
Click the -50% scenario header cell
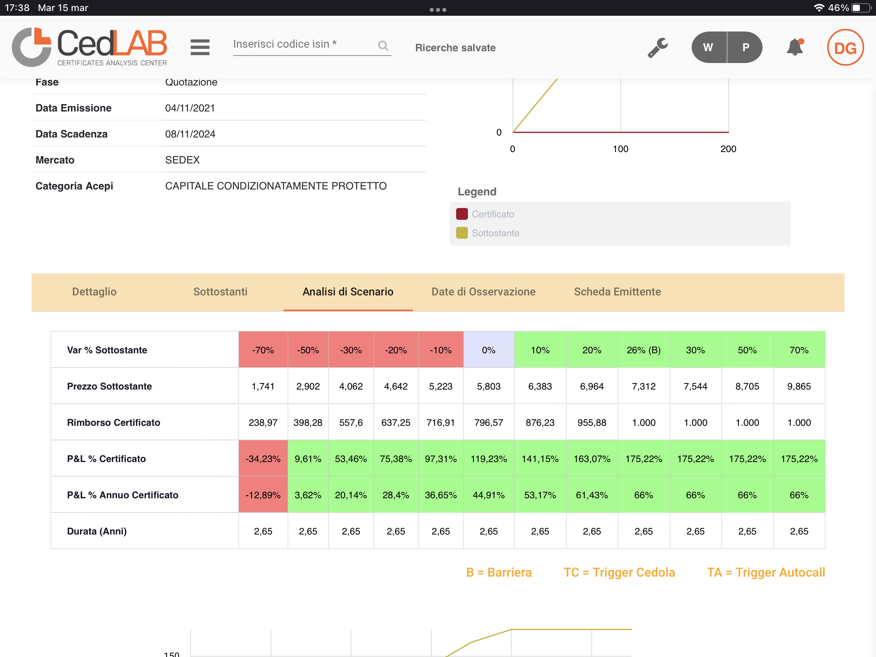pos(308,350)
